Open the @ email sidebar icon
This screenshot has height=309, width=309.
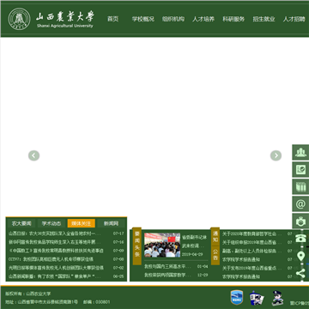click(x=300, y=203)
